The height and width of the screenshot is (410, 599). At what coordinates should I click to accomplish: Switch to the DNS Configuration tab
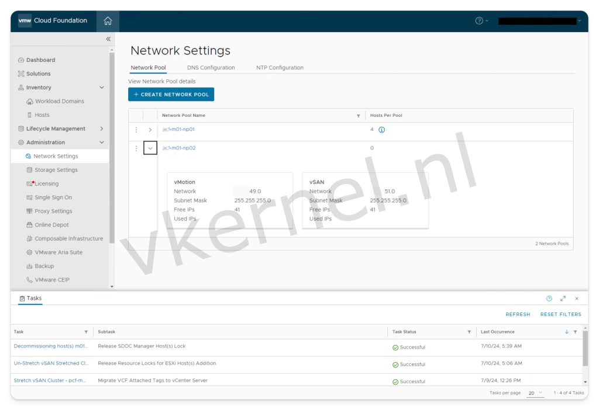(x=211, y=67)
